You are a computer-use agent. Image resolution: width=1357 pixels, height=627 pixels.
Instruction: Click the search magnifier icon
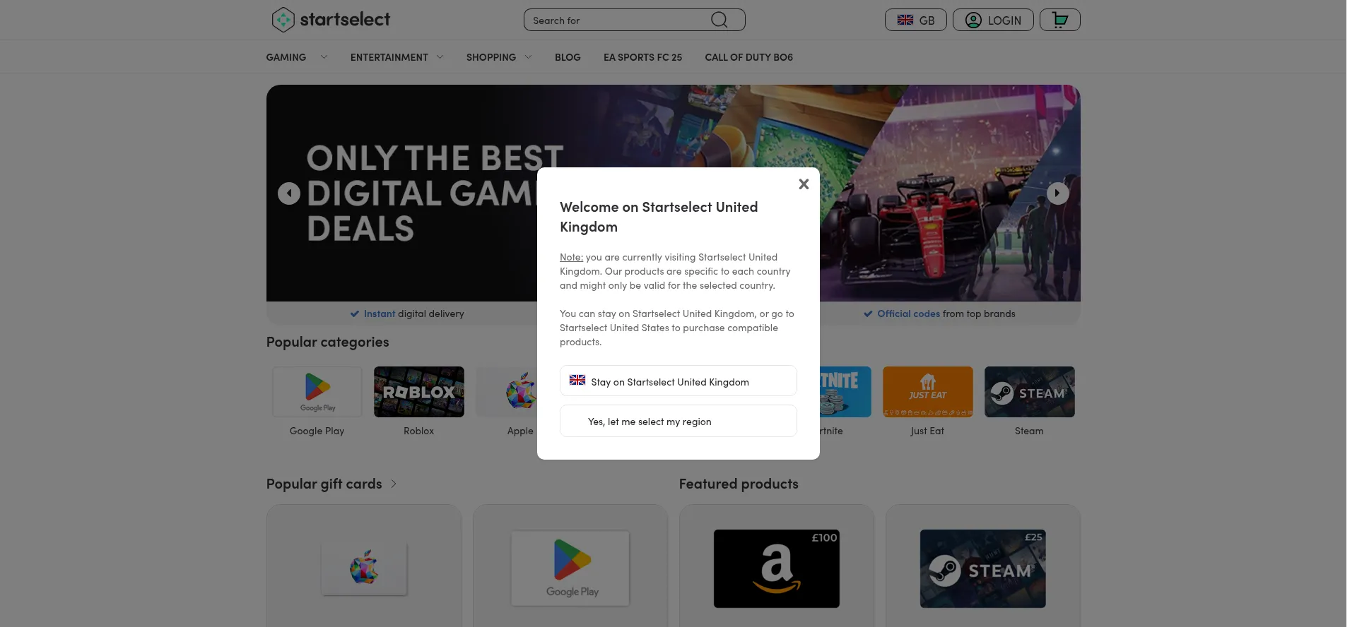tap(719, 20)
